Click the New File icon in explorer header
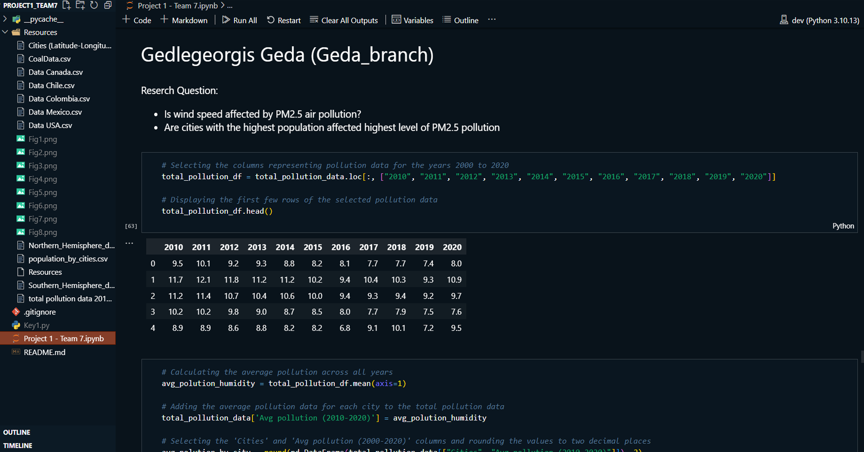The width and height of the screenshot is (864, 452). 67,5
